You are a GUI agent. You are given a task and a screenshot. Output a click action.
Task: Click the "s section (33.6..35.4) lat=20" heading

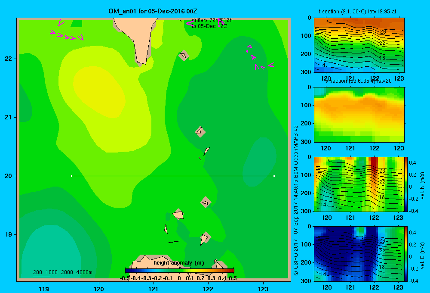359,81
